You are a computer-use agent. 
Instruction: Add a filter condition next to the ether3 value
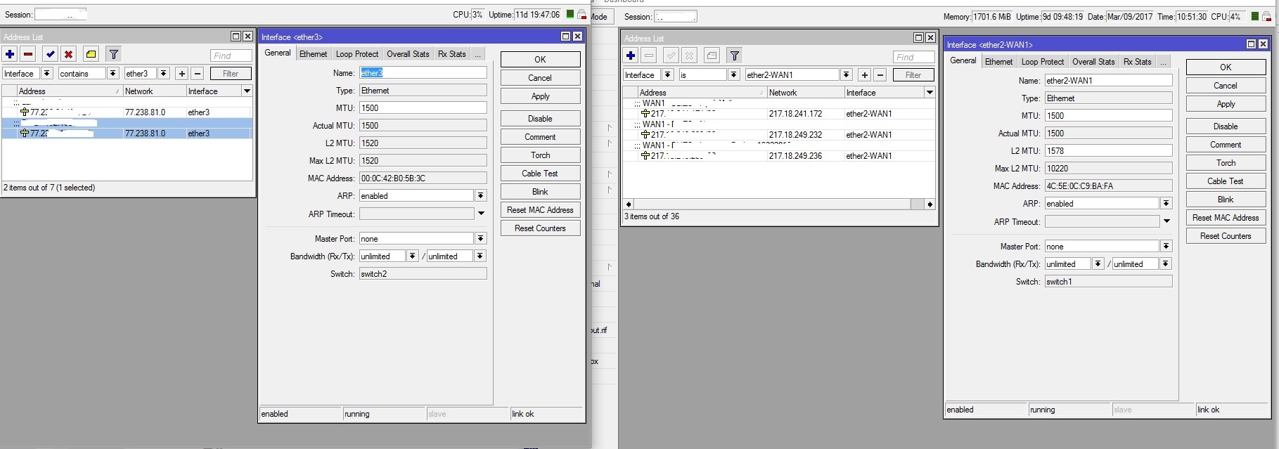click(181, 74)
